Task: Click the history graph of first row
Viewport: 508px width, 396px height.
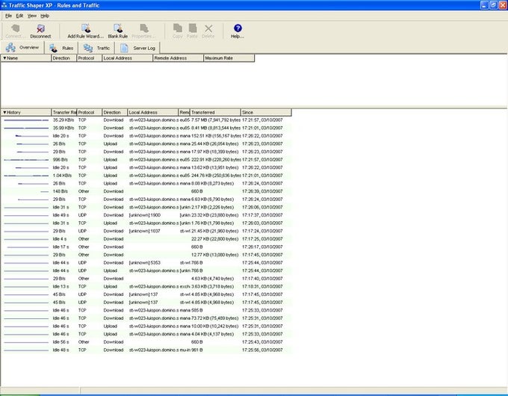Action: (26, 120)
